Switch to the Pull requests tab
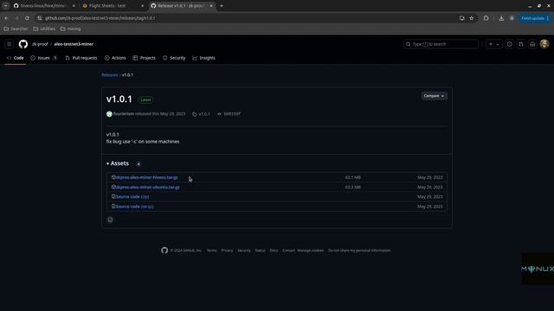The width and height of the screenshot is (554, 311). [x=81, y=58]
